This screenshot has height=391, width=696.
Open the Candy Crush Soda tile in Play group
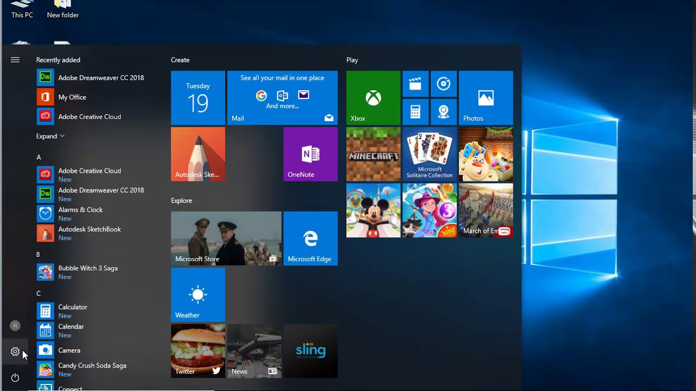pos(486,154)
